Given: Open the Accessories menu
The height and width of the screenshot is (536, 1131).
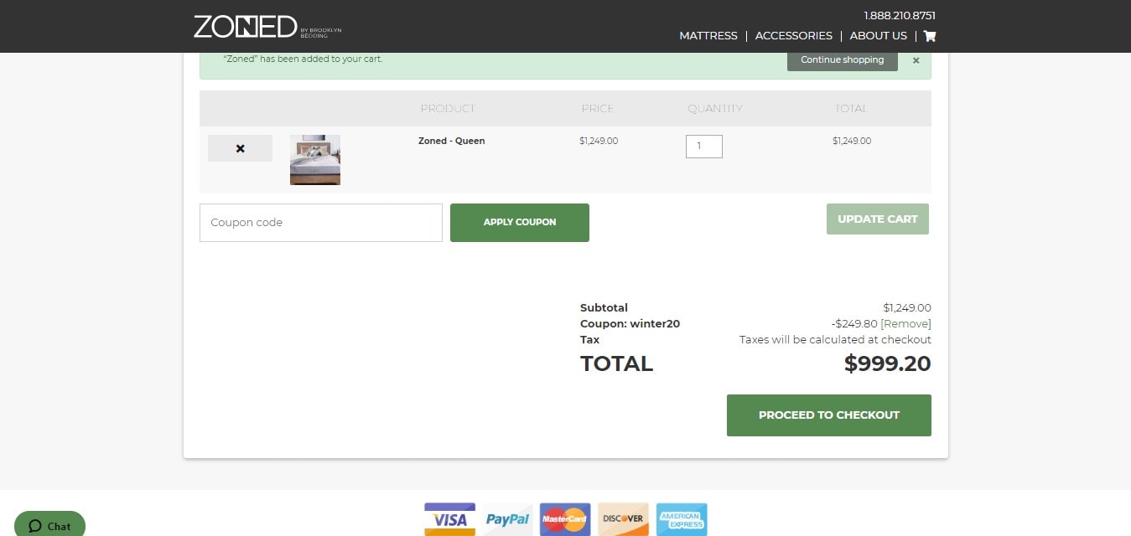Looking at the screenshot, I should coord(793,36).
